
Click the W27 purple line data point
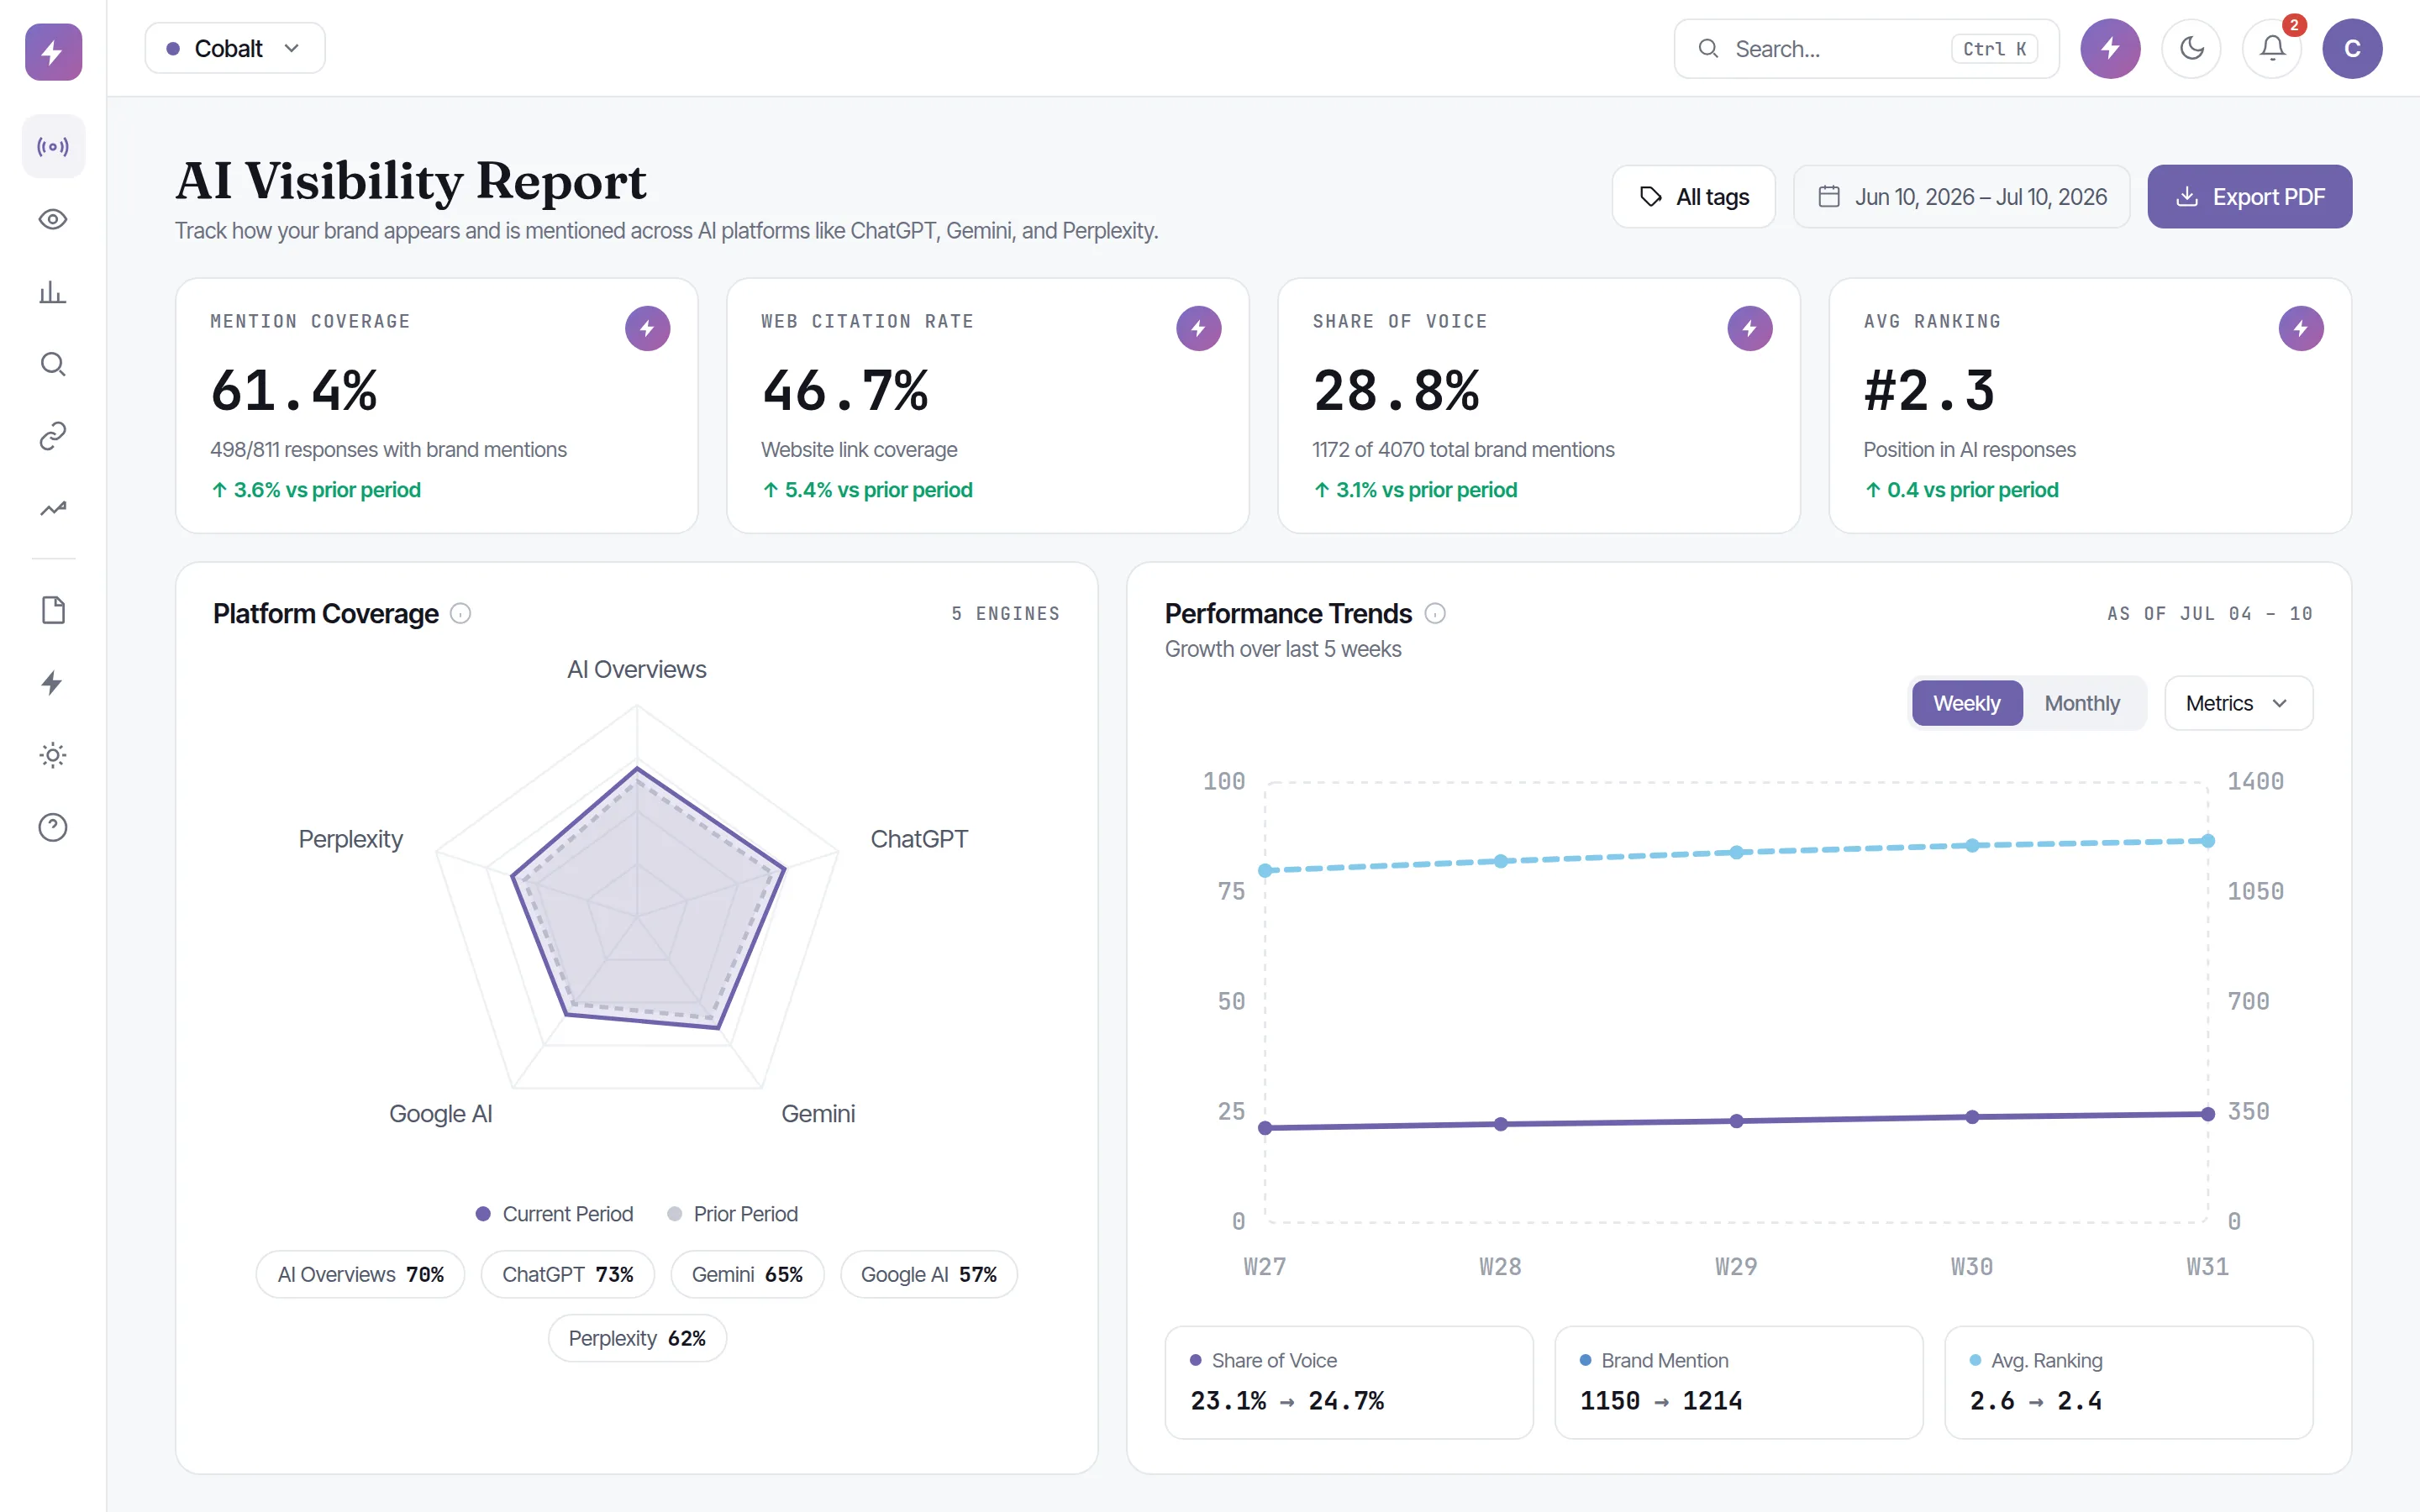[x=1265, y=1128]
